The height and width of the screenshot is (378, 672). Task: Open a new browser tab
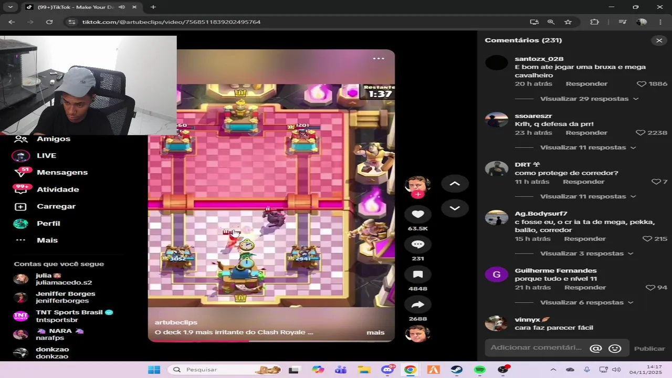153,7
